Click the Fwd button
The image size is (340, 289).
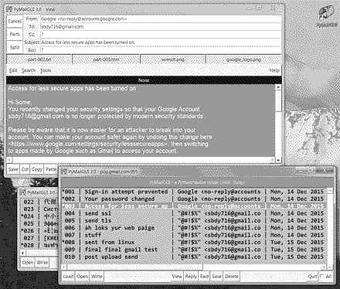coord(204,276)
